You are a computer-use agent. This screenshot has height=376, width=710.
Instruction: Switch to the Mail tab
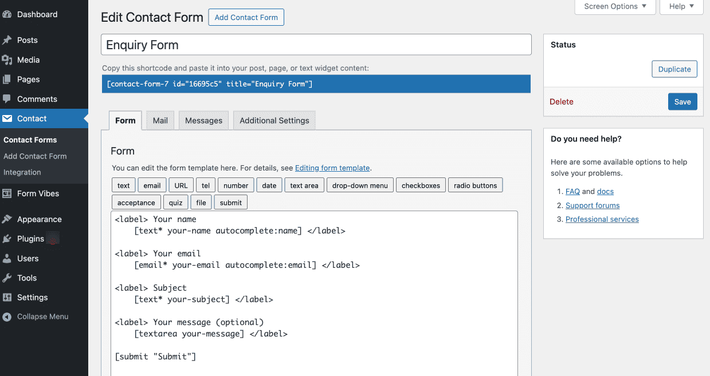[x=160, y=120]
